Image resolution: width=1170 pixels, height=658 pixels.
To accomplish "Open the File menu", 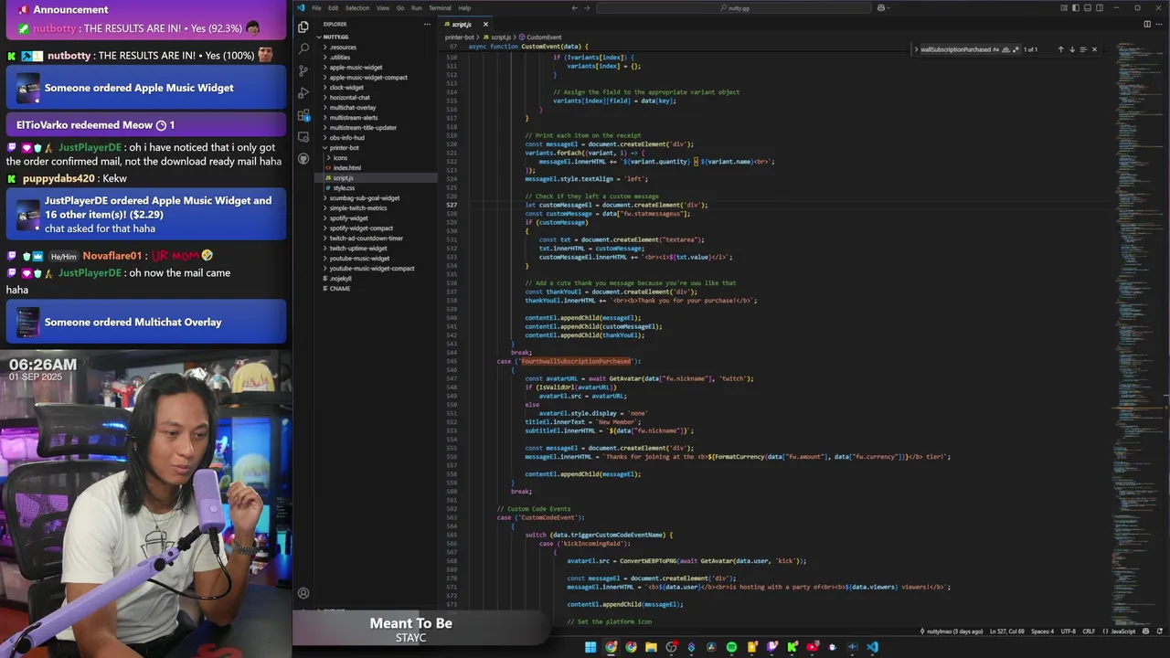I will (316, 7).
